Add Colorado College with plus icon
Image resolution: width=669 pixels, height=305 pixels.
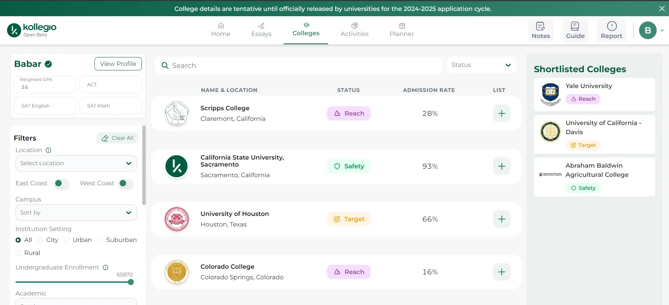(501, 272)
